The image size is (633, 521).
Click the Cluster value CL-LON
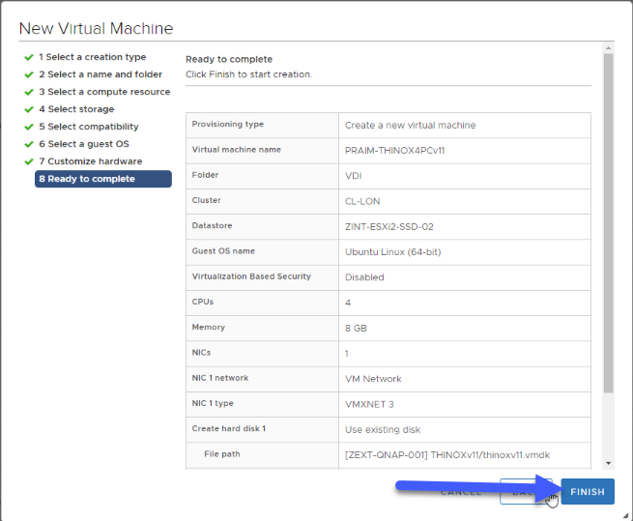pyautogui.click(x=362, y=201)
